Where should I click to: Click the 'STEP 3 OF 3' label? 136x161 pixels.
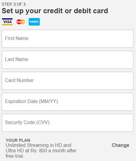coord(14,4)
